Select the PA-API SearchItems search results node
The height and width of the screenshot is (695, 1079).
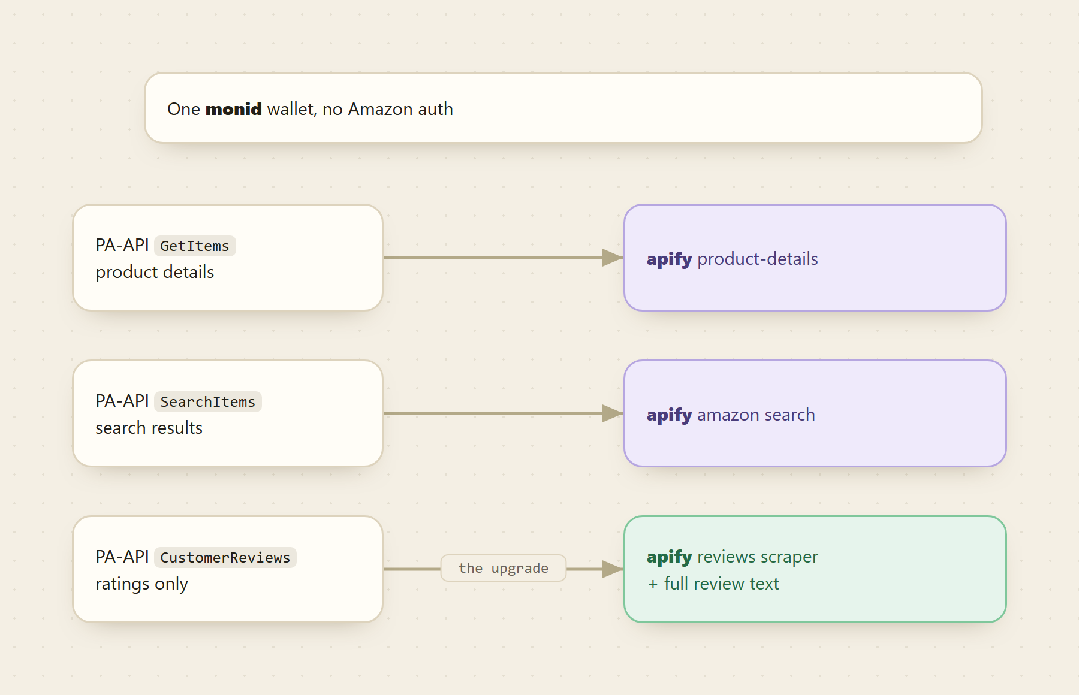pos(228,413)
